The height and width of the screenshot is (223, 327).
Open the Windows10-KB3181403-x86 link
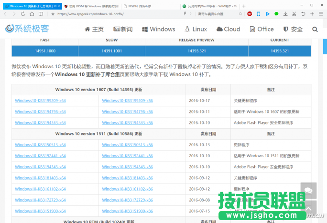(127, 178)
